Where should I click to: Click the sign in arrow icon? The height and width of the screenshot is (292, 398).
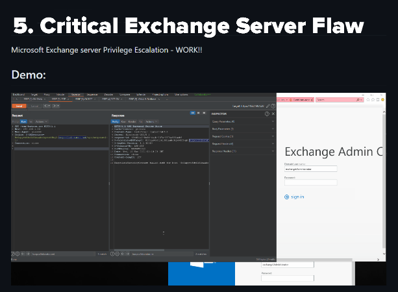pyautogui.click(x=287, y=197)
